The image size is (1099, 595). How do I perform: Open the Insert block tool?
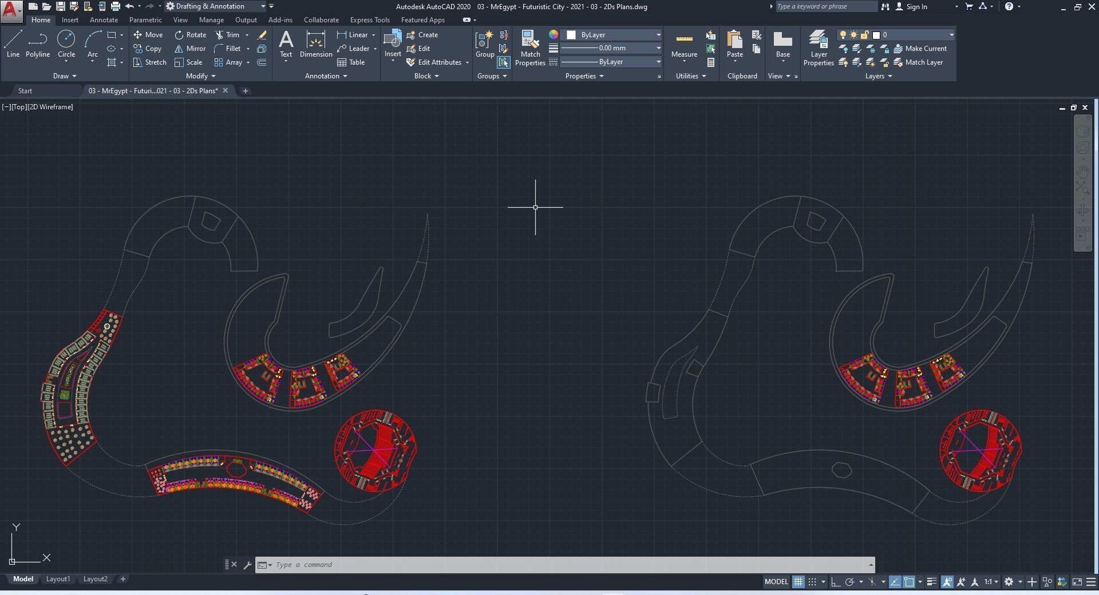[393, 44]
